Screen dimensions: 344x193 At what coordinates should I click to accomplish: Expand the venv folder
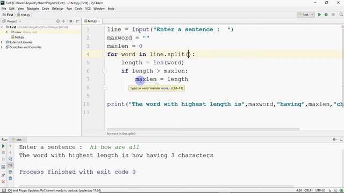(6, 32)
